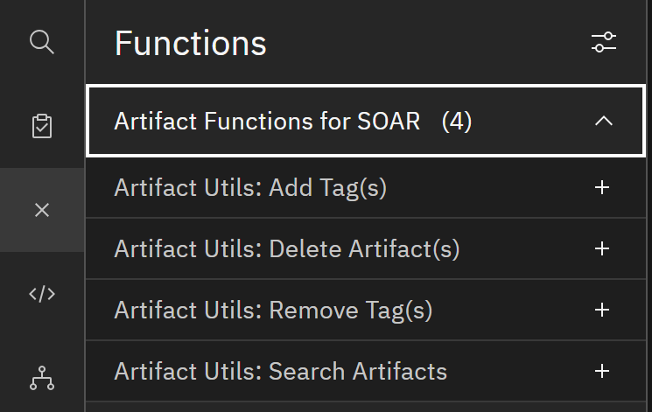Click the partially visible row below Search Artifacts
652x412 pixels.
[366, 407]
